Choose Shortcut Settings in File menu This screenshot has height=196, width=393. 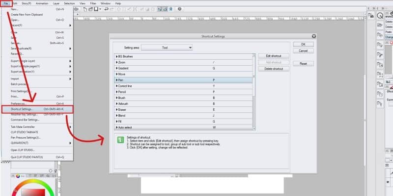coord(37,109)
